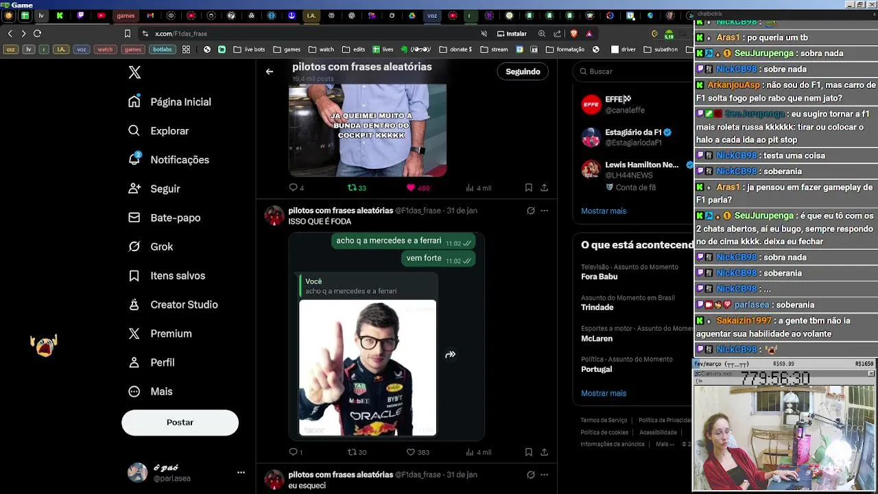This screenshot has width=878, height=494.
Task: Bookmark this page via address bar icon
Action: click(x=127, y=34)
